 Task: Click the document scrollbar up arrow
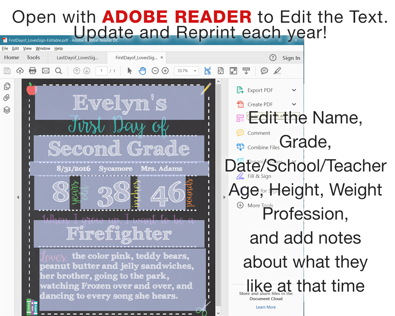pyautogui.click(x=218, y=81)
